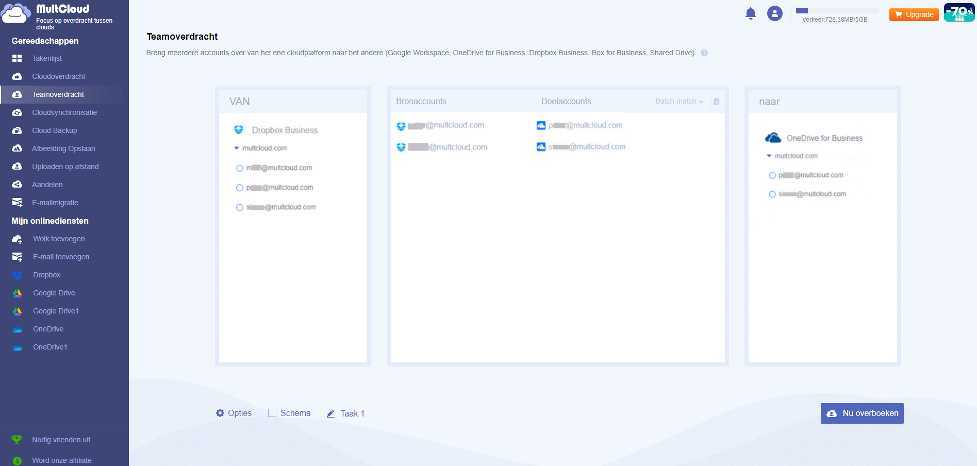Image resolution: width=977 pixels, height=466 pixels.
Task: Click the help question mark icon
Action: [704, 53]
